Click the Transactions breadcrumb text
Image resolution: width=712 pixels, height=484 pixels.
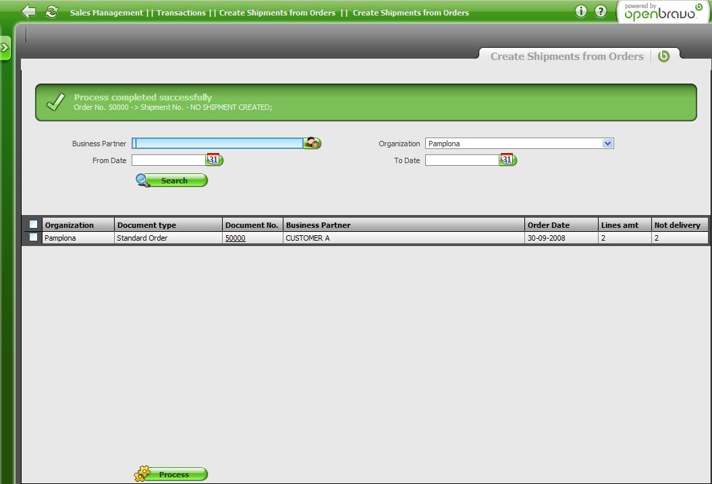point(181,13)
